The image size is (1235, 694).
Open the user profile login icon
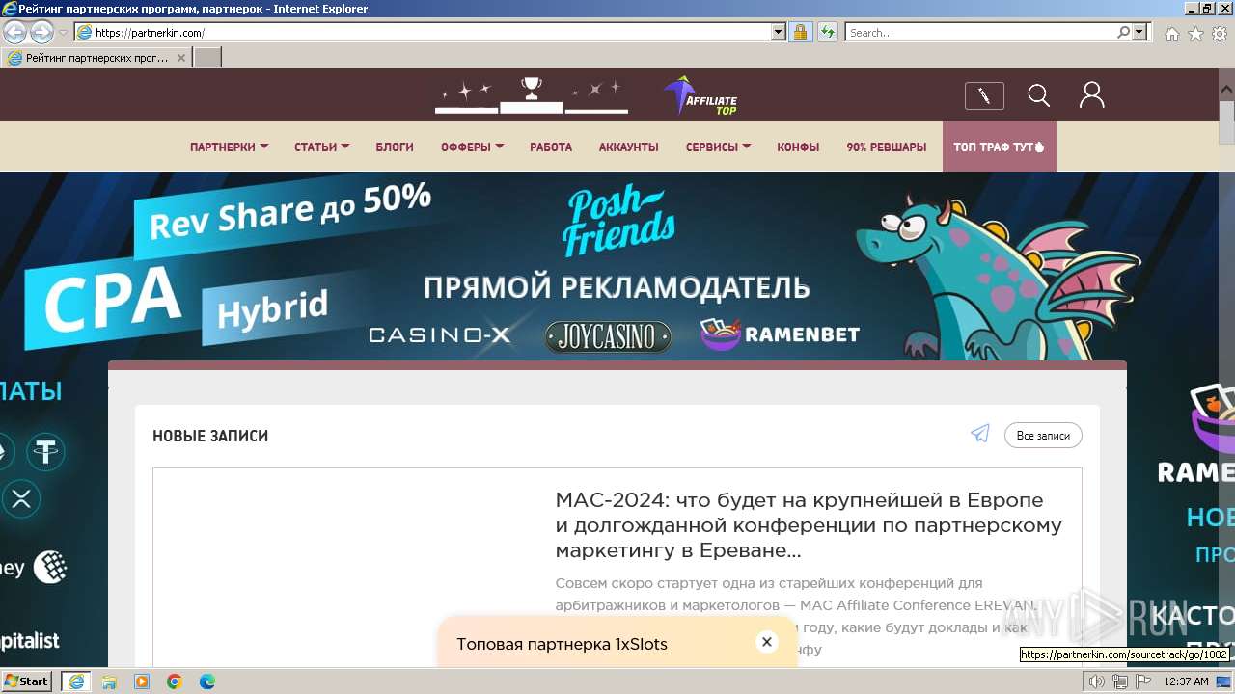pos(1091,94)
